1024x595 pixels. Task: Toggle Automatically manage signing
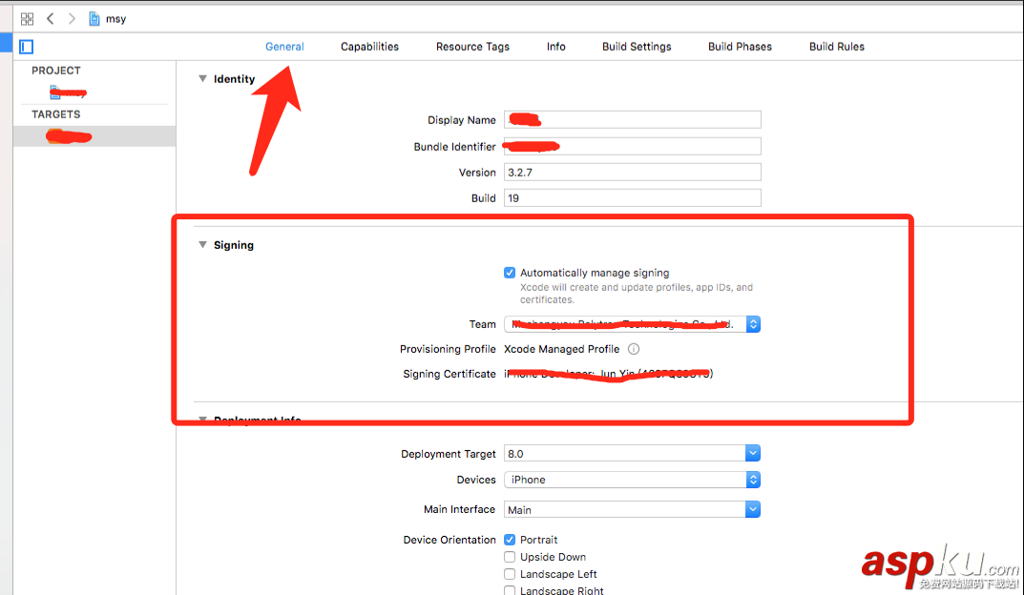(510, 273)
